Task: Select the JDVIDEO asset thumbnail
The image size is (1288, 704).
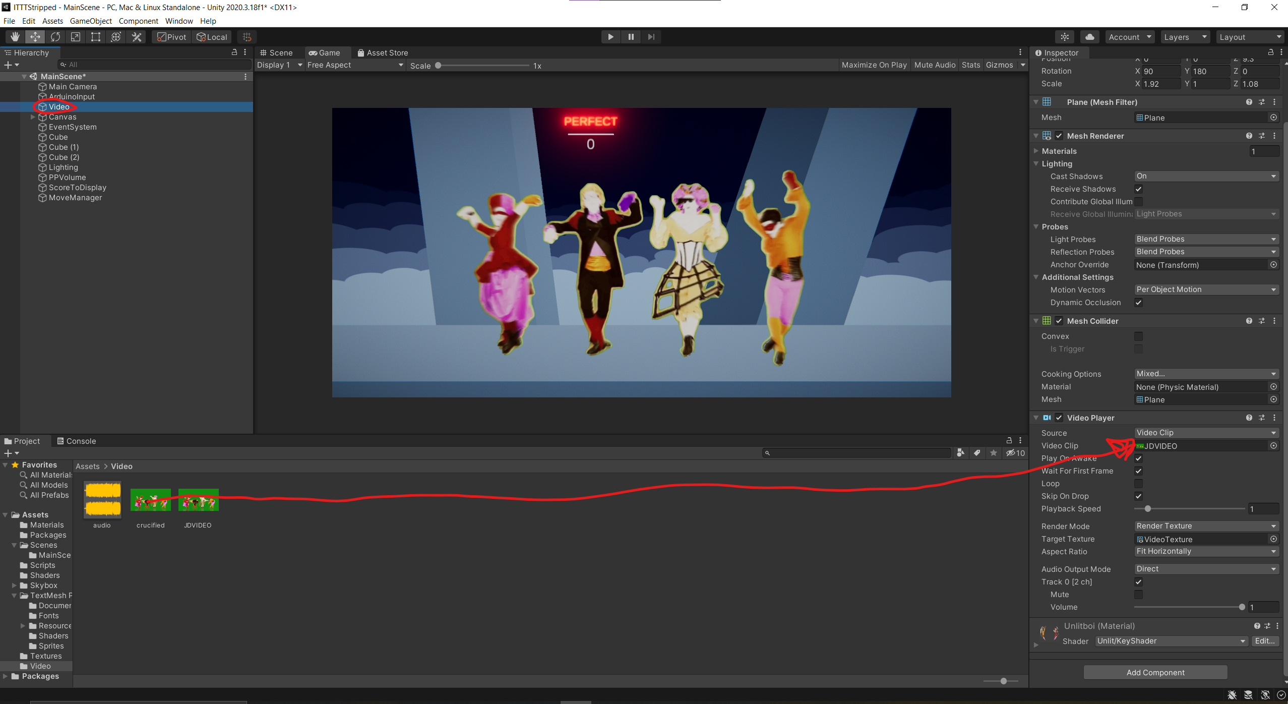Action: click(198, 499)
